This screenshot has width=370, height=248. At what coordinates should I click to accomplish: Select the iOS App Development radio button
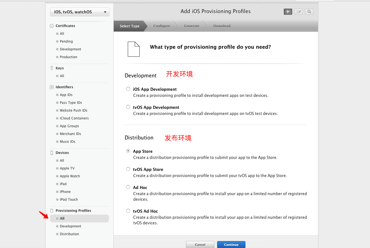(128, 89)
